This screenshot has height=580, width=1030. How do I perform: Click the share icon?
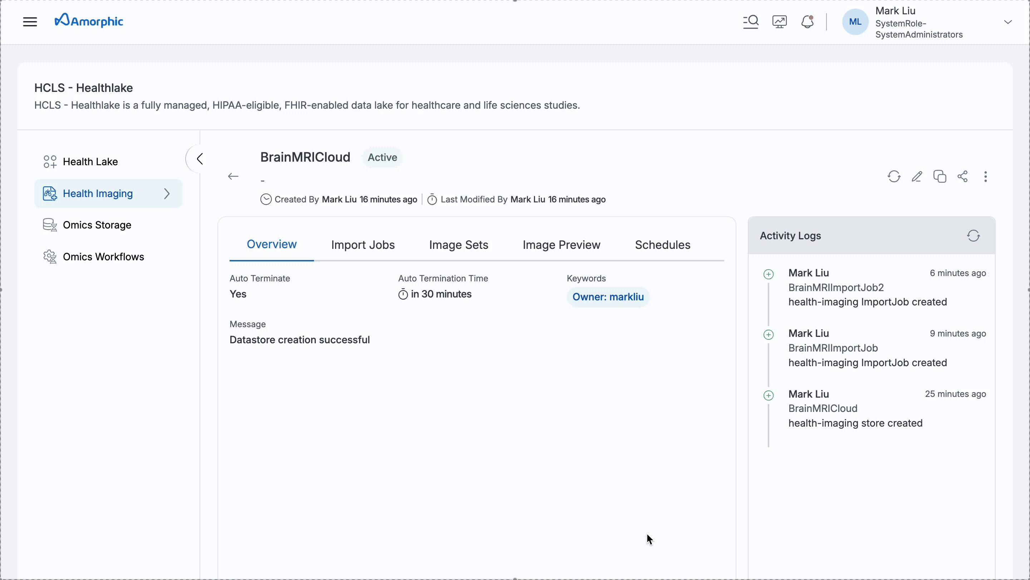(962, 176)
